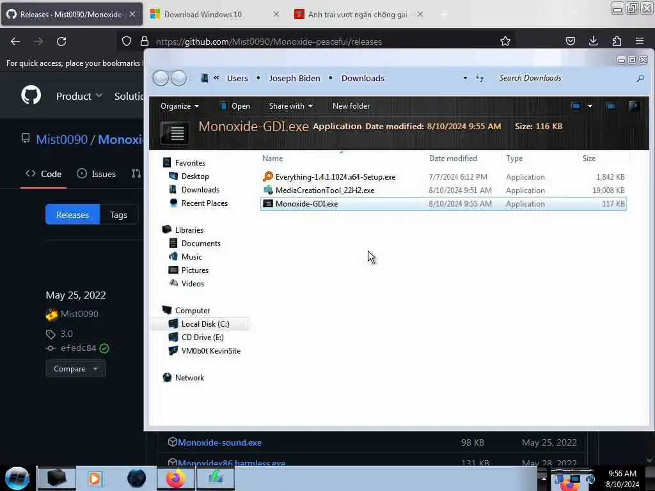Reload the GitHub page in Firefox
Image resolution: width=655 pixels, height=491 pixels.
61,42
